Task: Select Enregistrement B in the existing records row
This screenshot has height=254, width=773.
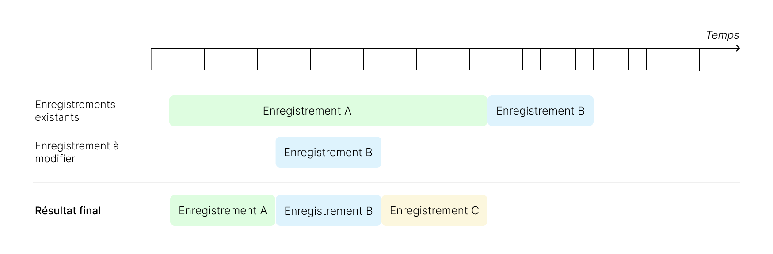Action: (x=540, y=111)
